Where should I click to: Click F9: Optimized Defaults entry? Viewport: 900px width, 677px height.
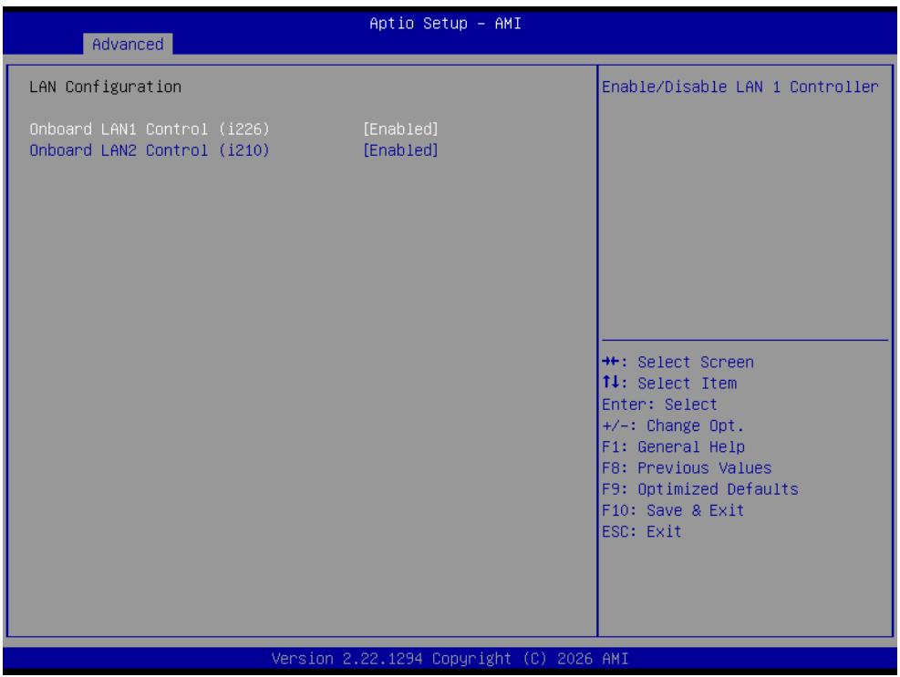700,489
